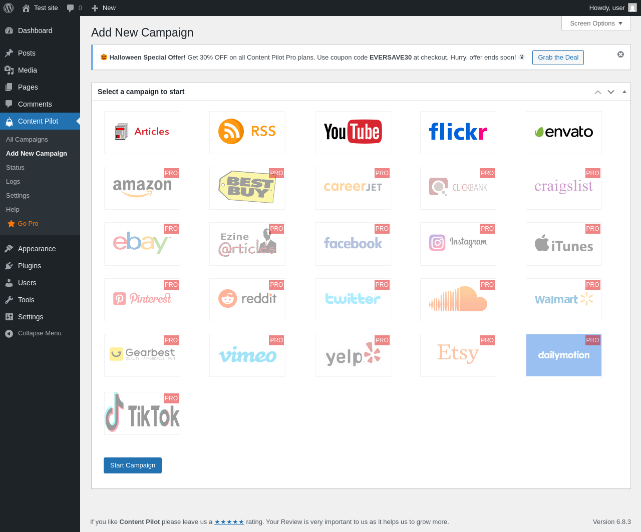Open the Help submenu link
This screenshot has width=641, height=532.
[x=40, y=210]
